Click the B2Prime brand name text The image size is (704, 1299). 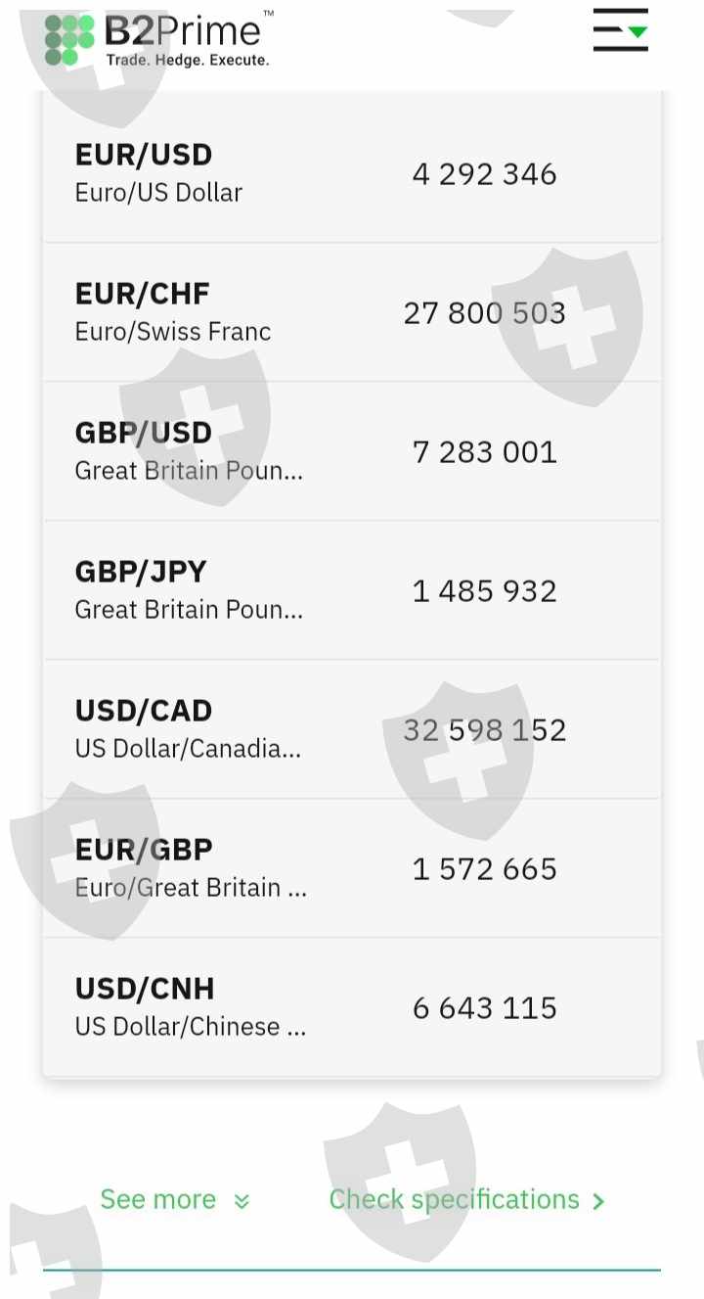click(x=184, y=30)
